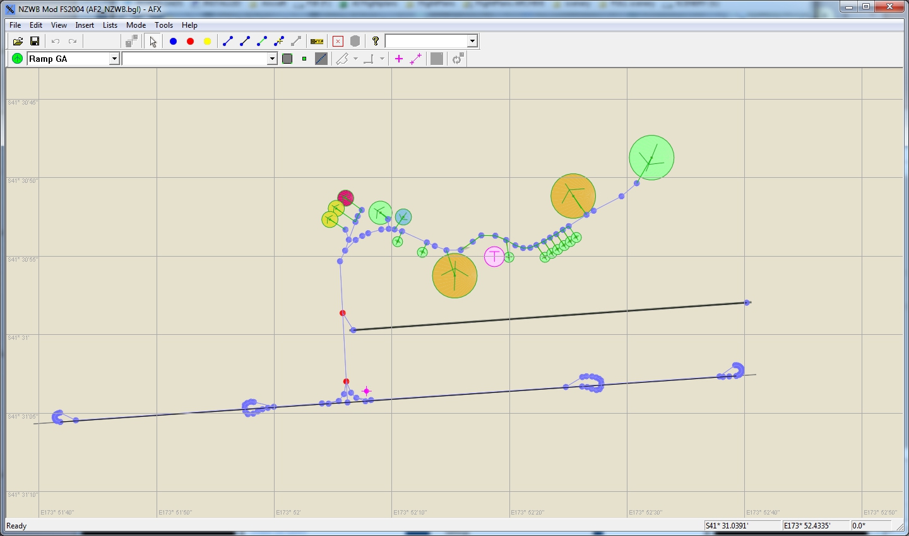The height and width of the screenshot is (536, 909).
Task: Open the Lists menu
Action: click(110, 25)
